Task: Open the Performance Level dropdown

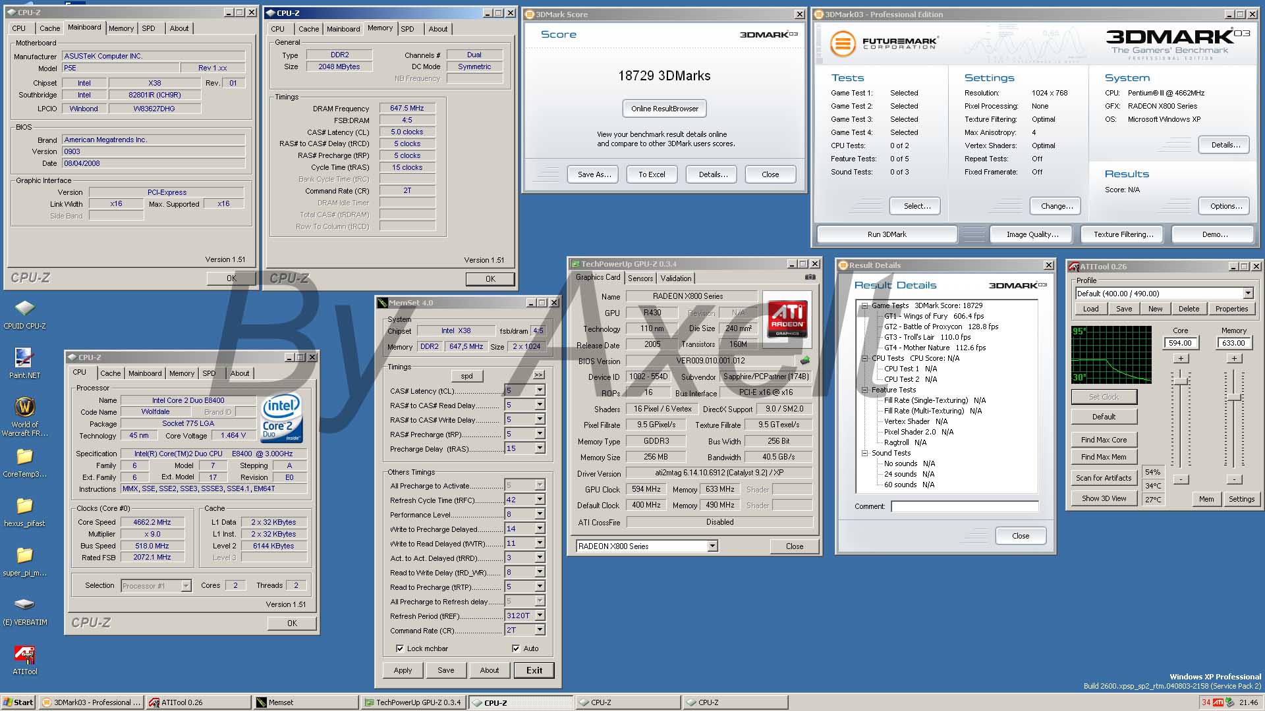Action: pos(540,514)
